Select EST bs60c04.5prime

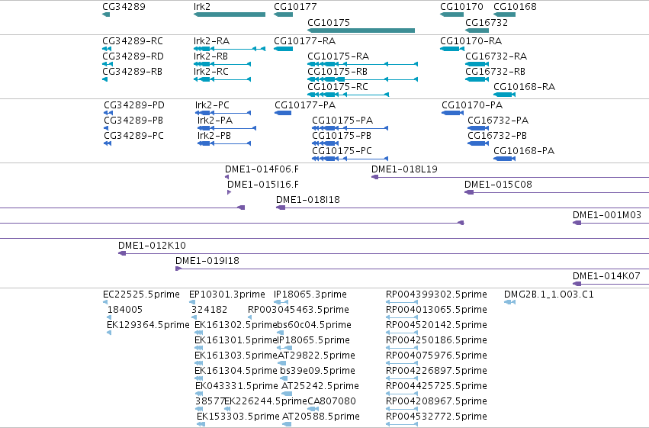pyautogui.click(x=313, y=325)
